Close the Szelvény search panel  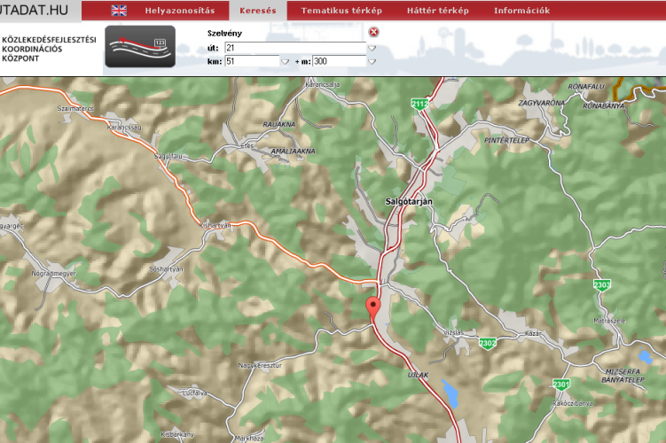373,33
